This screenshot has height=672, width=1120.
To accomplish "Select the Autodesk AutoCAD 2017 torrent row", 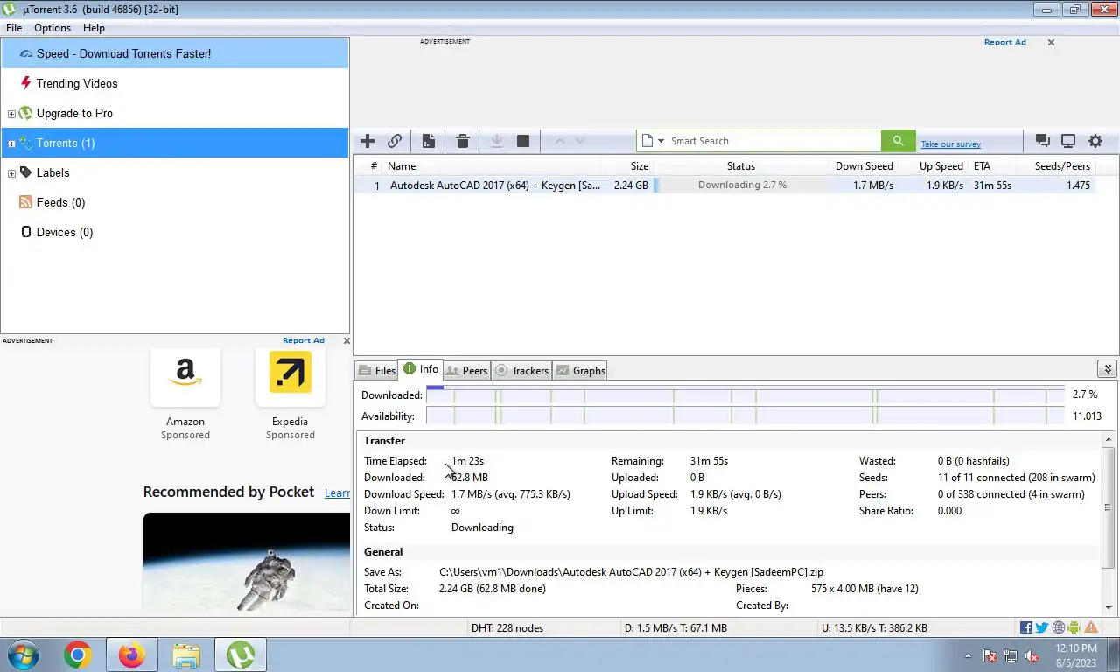I will [x=724, y=185].
